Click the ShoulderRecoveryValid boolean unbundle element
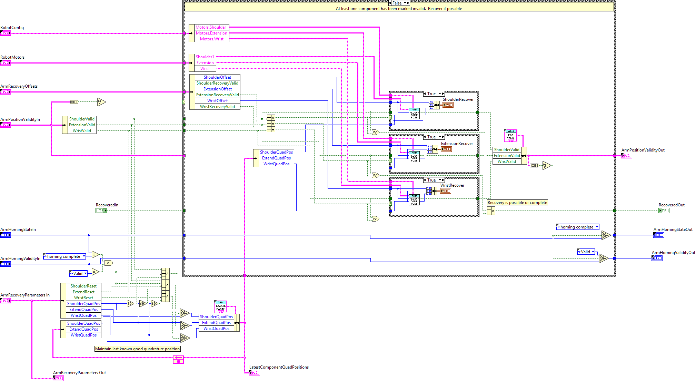 [x=217, y=83]
